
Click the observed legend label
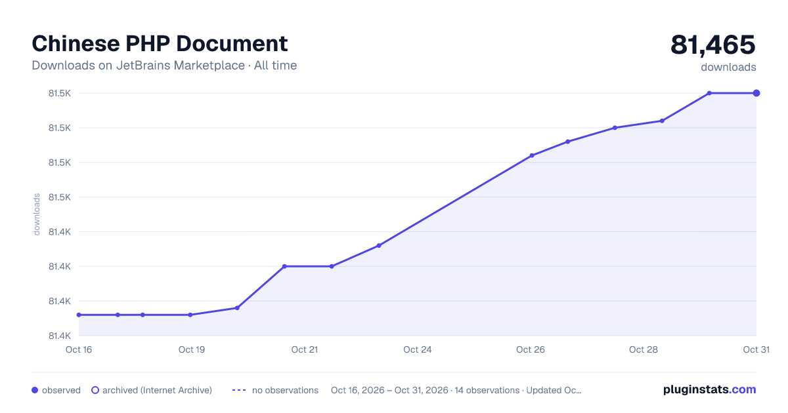(x=61, y=390)
